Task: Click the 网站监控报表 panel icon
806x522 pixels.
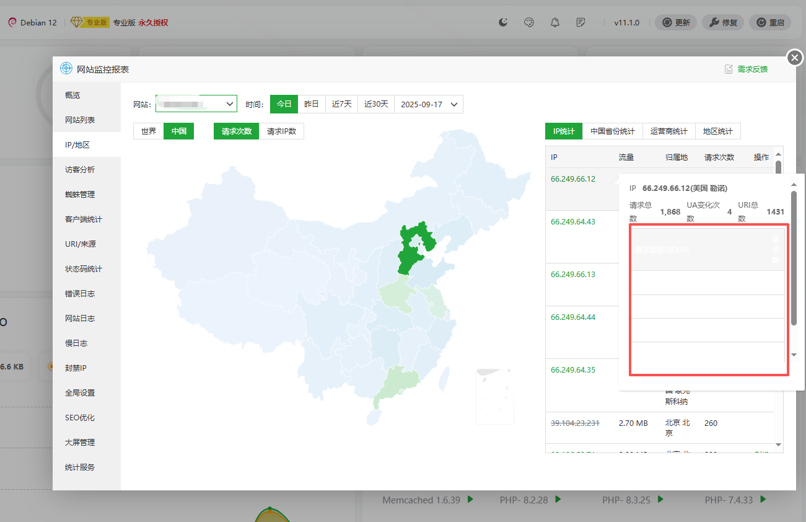Action: (x=66, y=68)
